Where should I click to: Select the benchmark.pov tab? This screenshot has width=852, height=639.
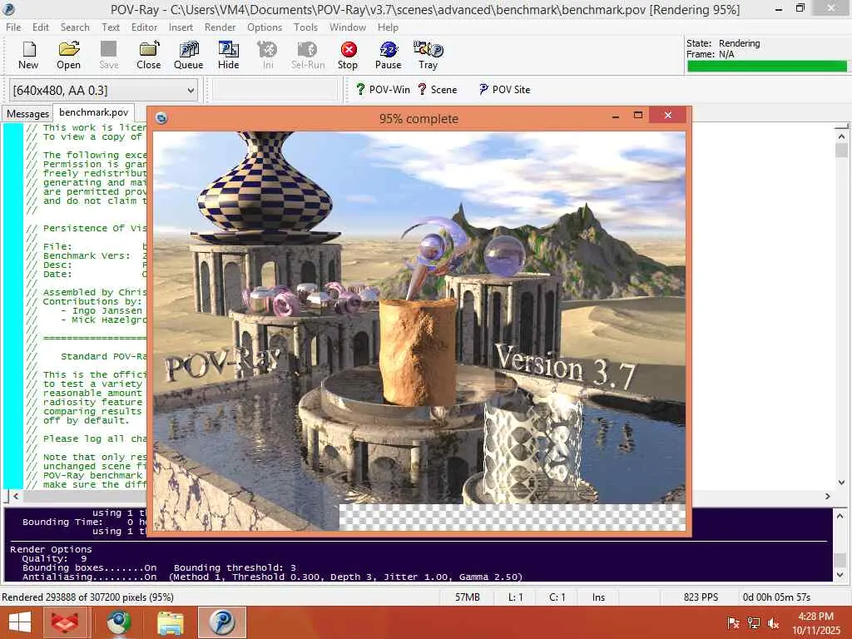click(x=93, y=112)
